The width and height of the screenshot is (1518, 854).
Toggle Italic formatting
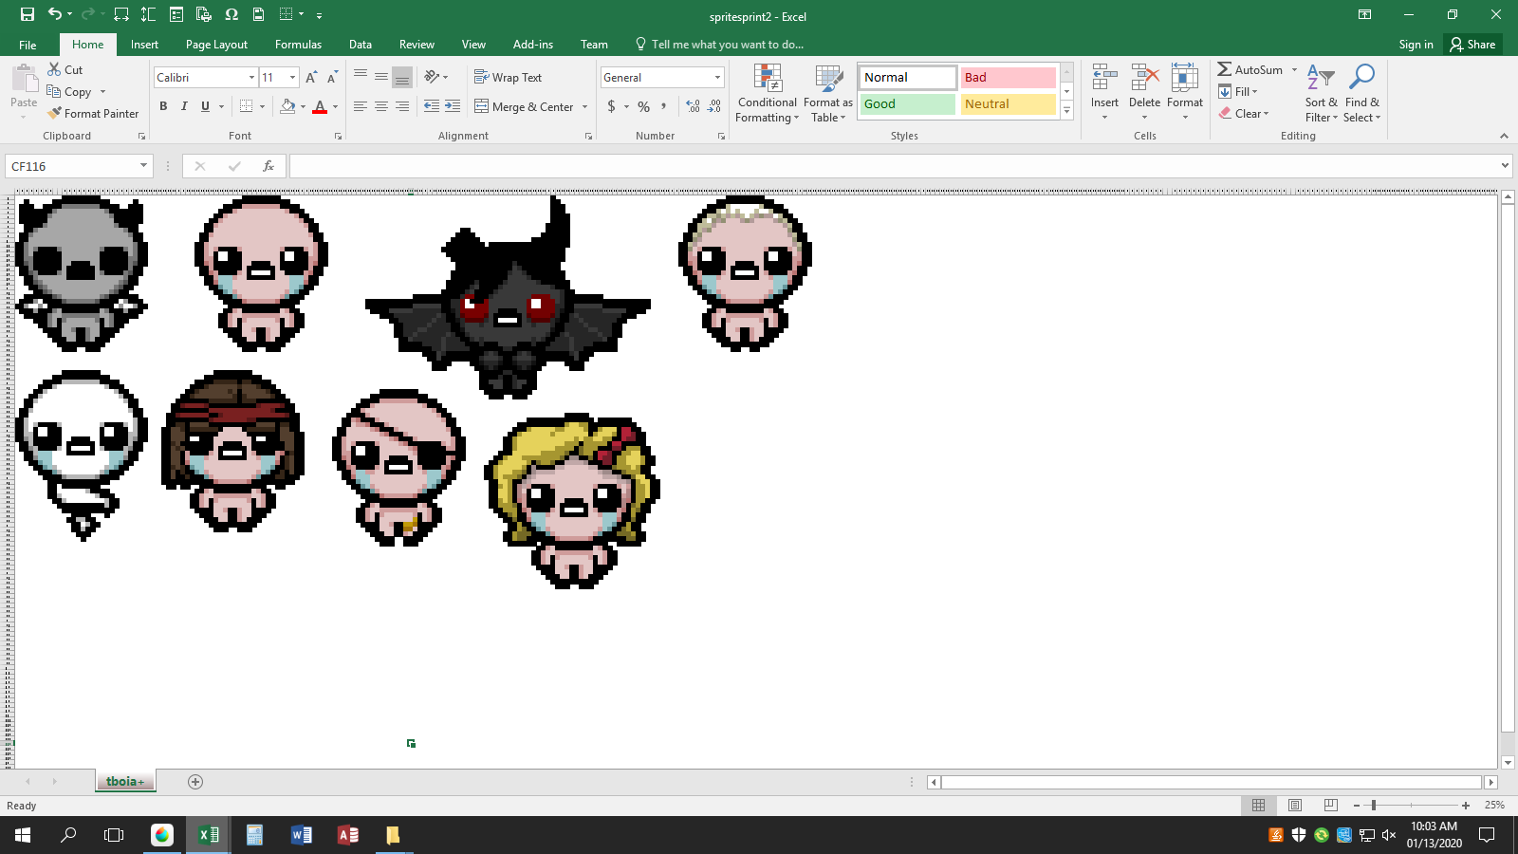coord(184,106)
